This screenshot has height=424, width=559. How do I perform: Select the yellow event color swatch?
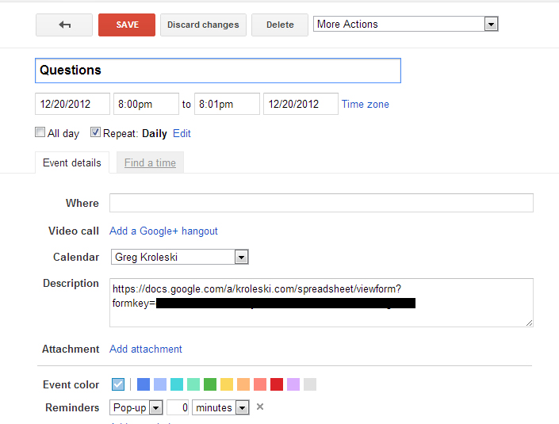tap(227, 384)
